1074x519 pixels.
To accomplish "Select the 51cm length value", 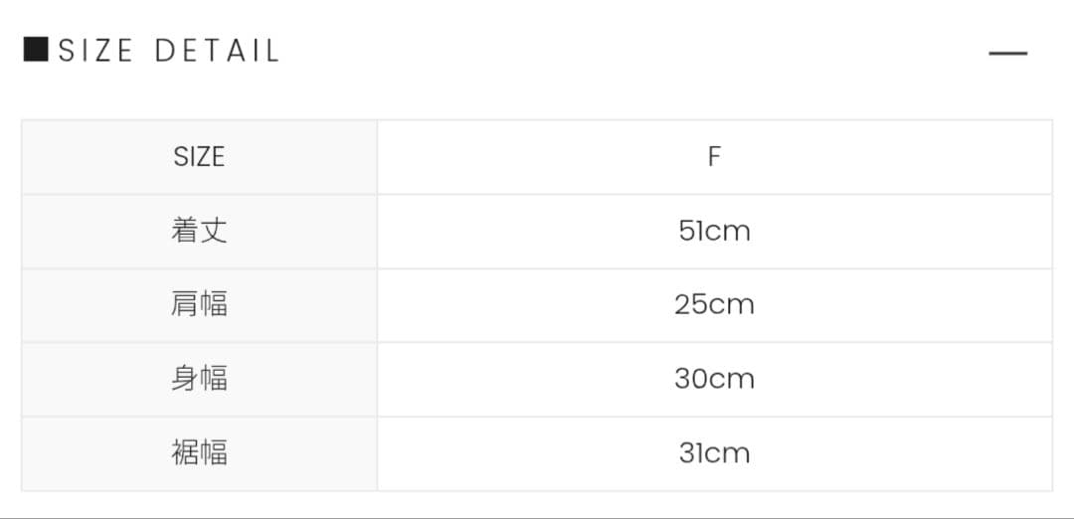I will [x=714, y=231].
